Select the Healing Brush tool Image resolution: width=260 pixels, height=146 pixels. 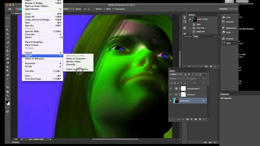coord(8,43)
